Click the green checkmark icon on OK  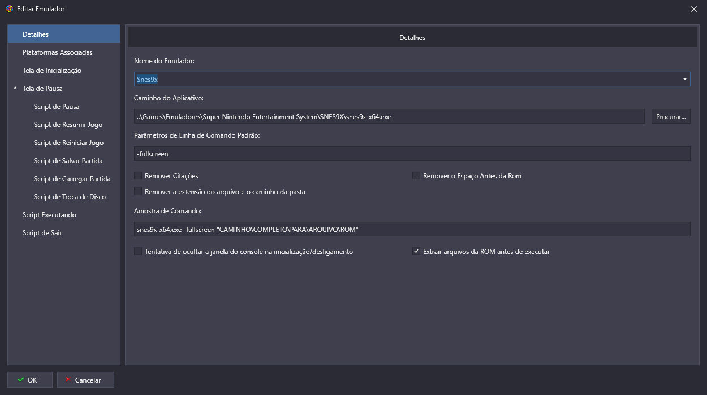(x=21, y=380)
